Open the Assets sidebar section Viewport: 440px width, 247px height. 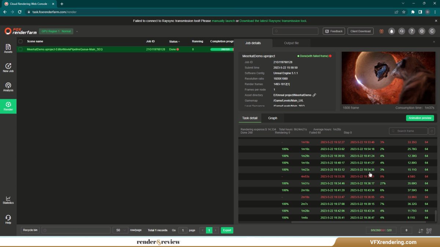point(8,48)
